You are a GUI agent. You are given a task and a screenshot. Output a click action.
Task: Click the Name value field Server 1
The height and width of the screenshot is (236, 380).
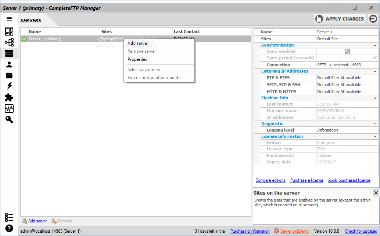point(347,32)
